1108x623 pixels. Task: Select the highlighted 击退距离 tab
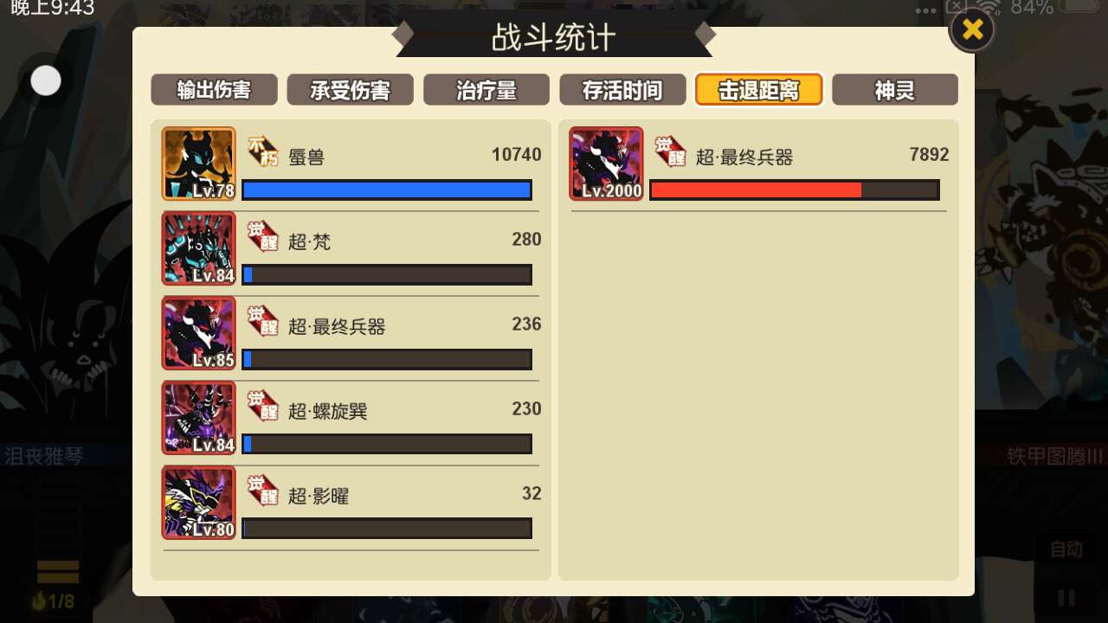point(758,90)
